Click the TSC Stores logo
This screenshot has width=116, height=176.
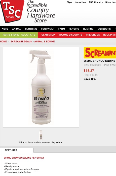click(x=12, y=11)
